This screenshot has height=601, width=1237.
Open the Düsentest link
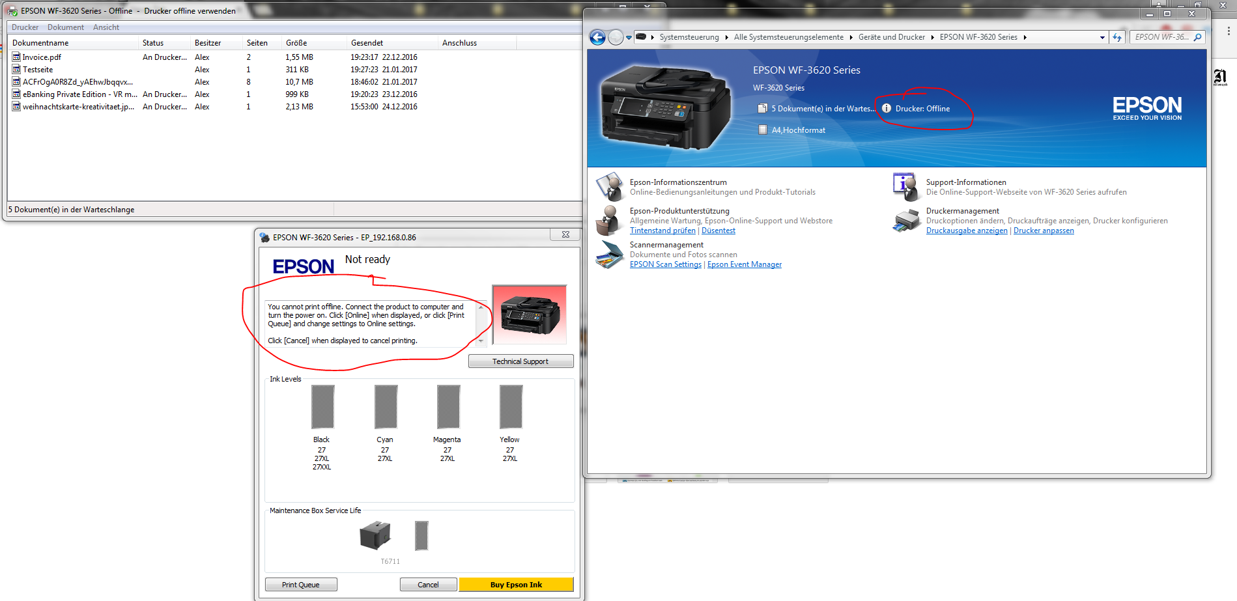(718, 231)
